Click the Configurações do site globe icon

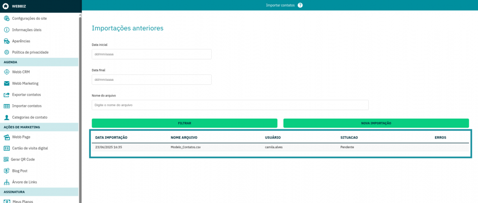pos(7,18)
